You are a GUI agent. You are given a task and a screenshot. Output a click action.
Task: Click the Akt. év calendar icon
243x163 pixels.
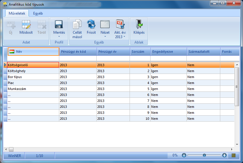120,24
